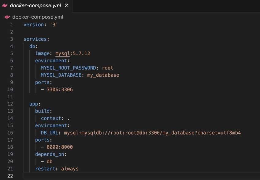
Task: Click the mysql+mysqldb connection string value
Action: coord(152,133)
